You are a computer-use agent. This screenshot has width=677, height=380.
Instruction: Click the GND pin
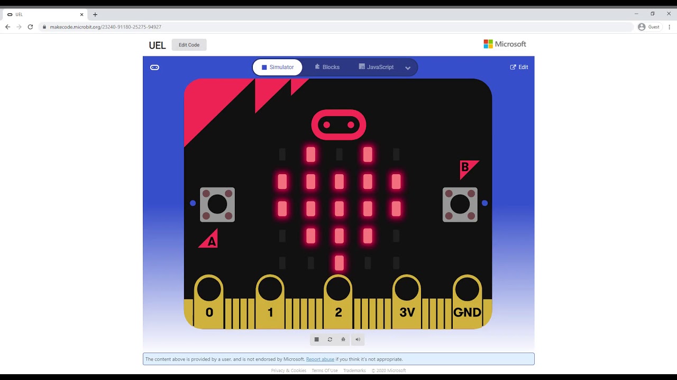(x=467, y=302)
